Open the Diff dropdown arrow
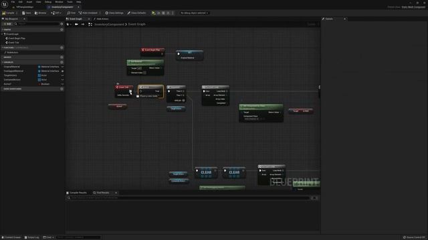 (x=60, y=13)
